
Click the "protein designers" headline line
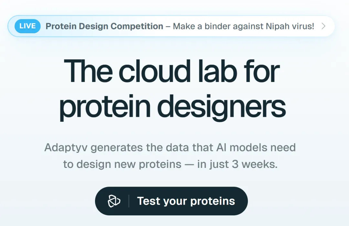pyautogui.click(x=172, y=107)
